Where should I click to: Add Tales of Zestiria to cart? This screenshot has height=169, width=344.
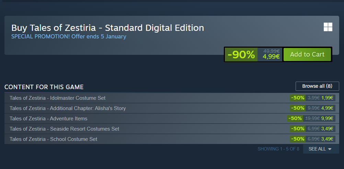coord(307,55)
